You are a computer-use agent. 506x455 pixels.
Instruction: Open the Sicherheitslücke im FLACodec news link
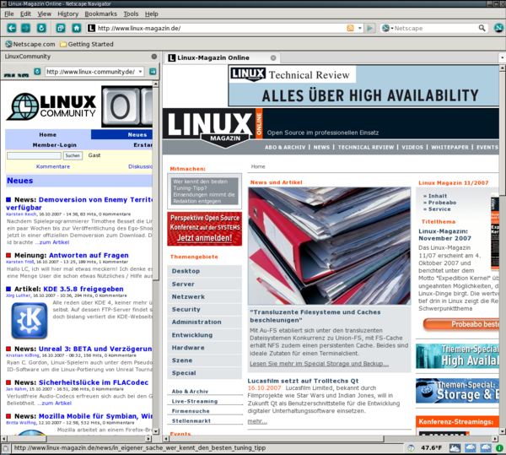coord(94,382)
